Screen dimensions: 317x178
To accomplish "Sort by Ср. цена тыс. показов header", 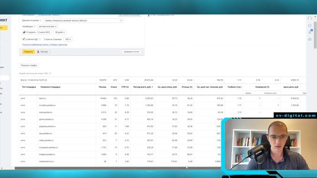I will click(210, 87).
